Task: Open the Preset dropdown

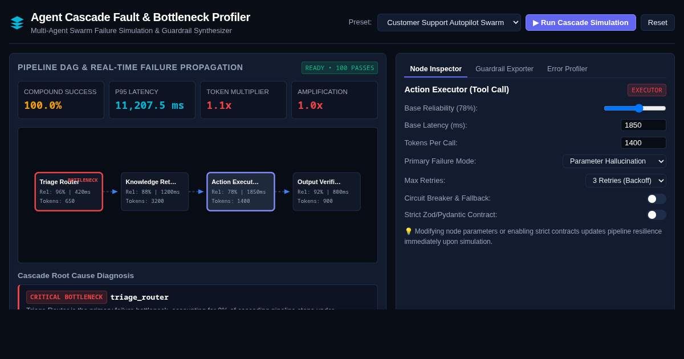Action: pos(449,23)
